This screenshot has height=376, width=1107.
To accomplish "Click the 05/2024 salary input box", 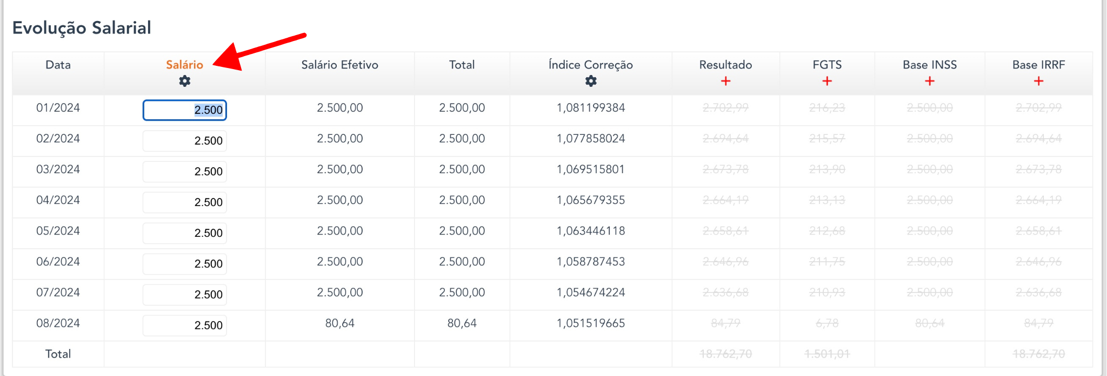I will coord(185,233).
